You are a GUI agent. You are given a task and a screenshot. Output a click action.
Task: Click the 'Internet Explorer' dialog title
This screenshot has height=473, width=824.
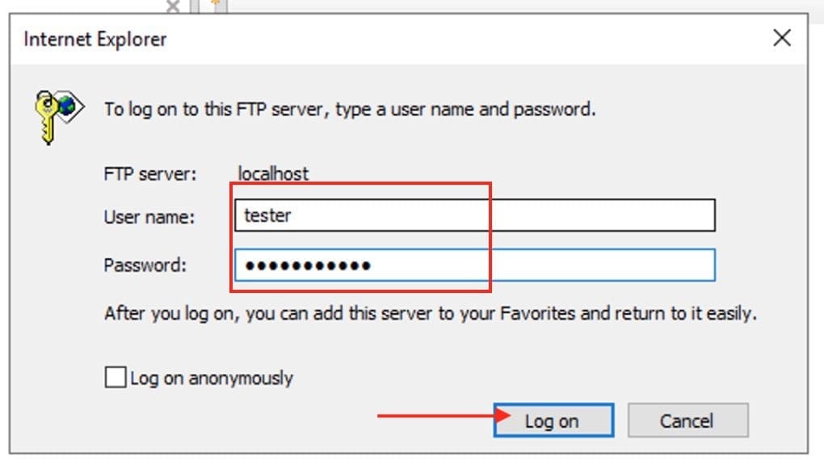95,39
